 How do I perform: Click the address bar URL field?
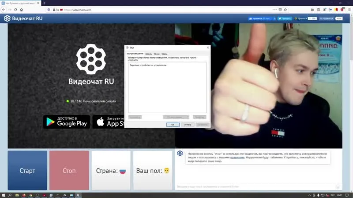pyautogui.click(x=167, y=10)
